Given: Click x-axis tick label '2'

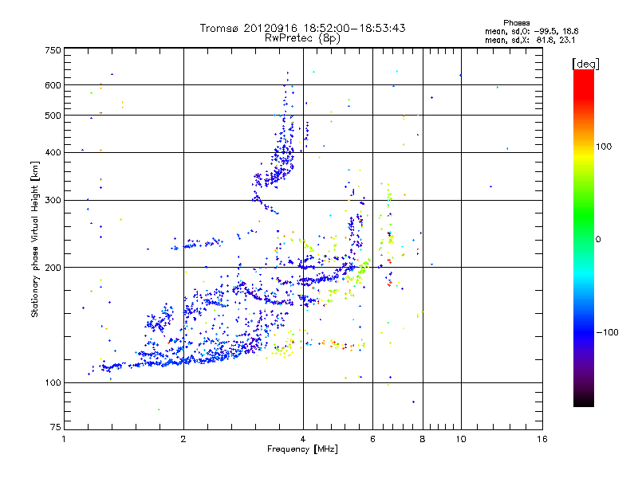Looking at the screenshot, I should click(183, 439).
